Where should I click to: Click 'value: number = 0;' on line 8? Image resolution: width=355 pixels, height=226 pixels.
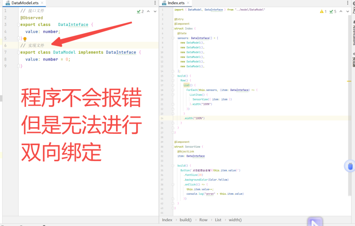click(x=48, y=59)
